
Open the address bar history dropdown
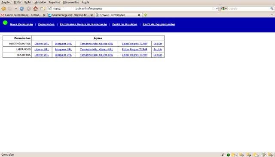(x=217, y=9)
